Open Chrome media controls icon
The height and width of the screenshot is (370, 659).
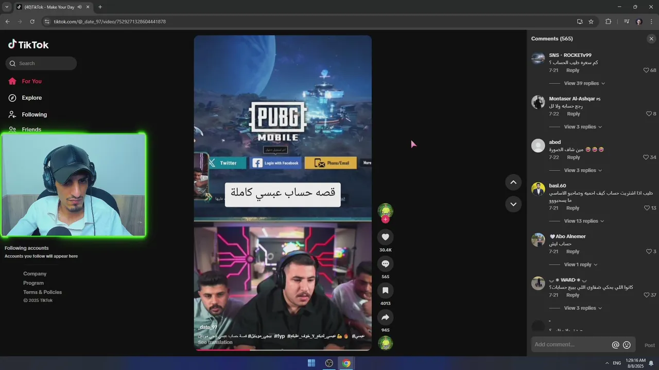click(627, 22)
